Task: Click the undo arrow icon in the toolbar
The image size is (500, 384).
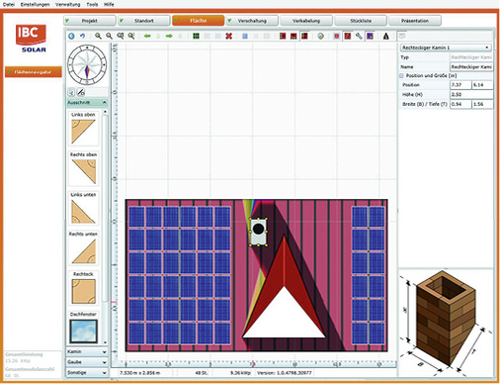Action: 82,36
